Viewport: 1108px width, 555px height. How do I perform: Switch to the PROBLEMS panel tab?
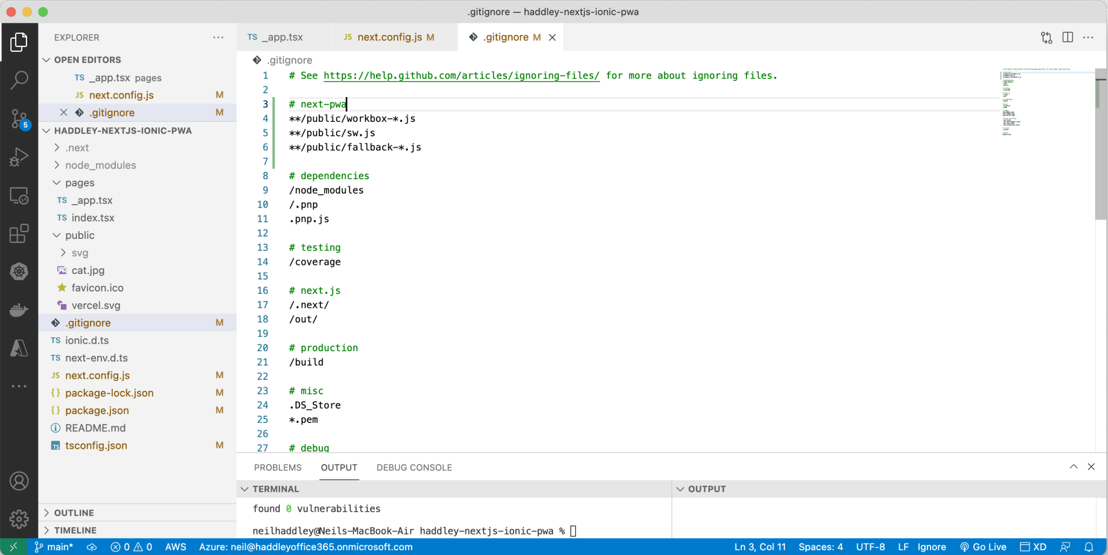278,468
